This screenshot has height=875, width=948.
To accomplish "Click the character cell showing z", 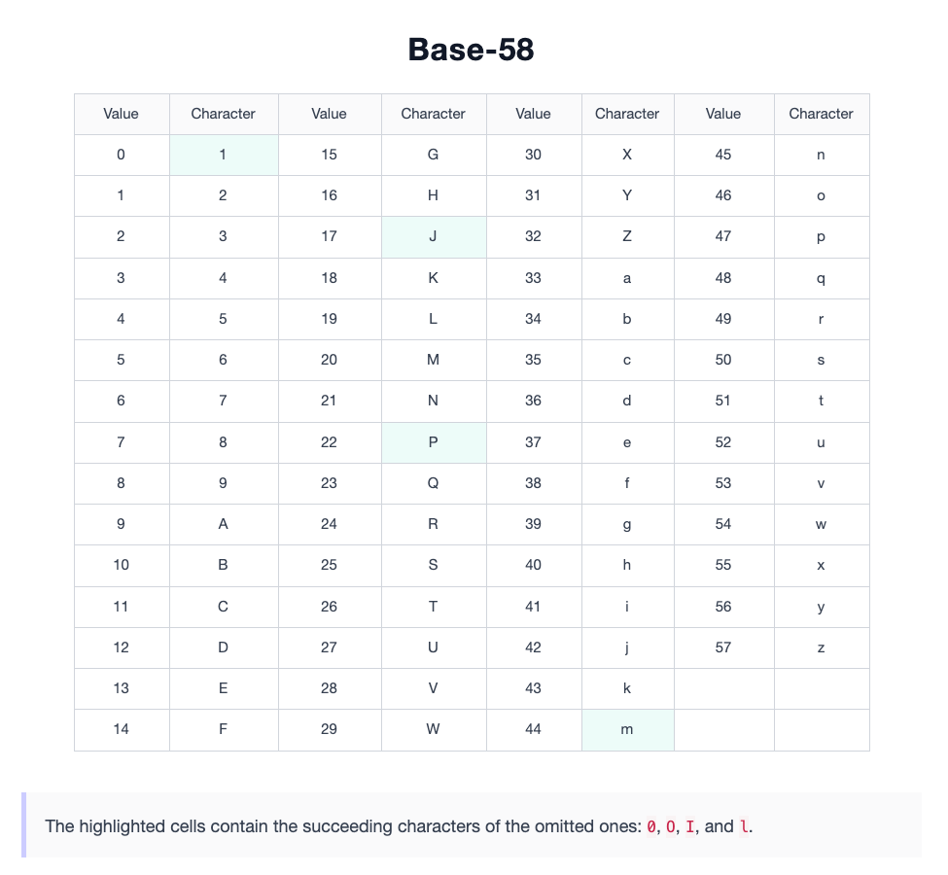I will [822, 647].
